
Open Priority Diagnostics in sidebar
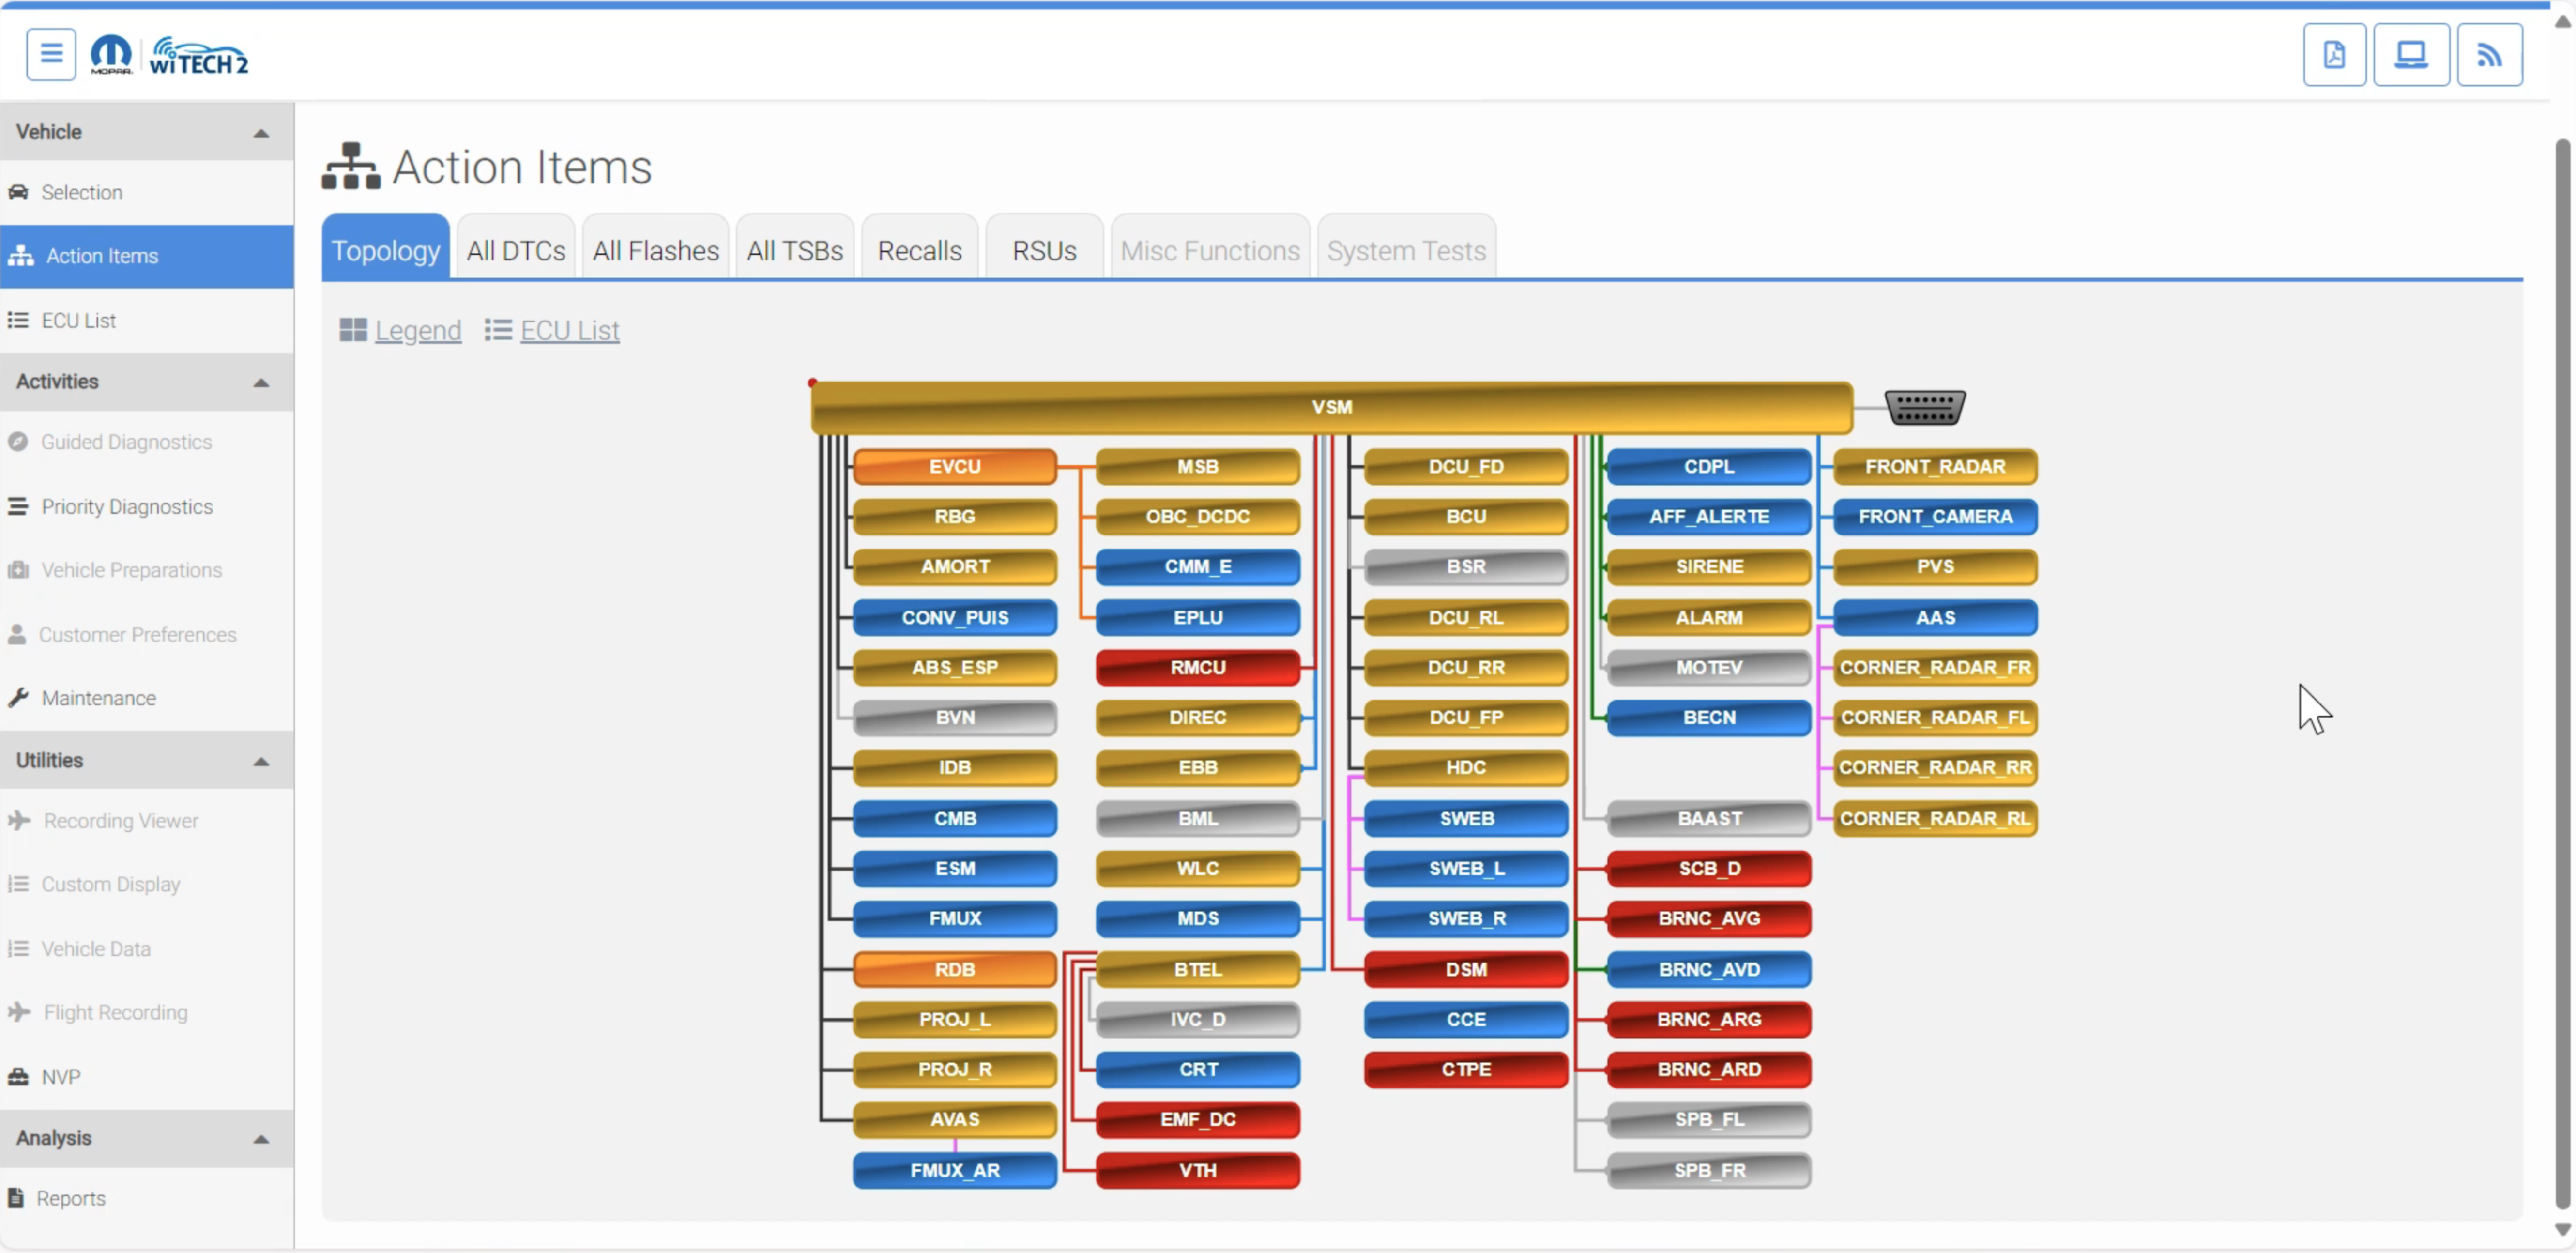(147, 506)
